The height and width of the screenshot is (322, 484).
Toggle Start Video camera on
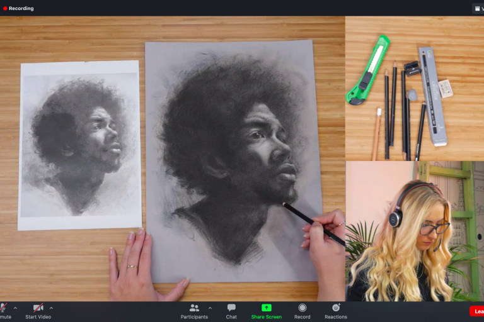pyautogui.click(x=38, y=308)
